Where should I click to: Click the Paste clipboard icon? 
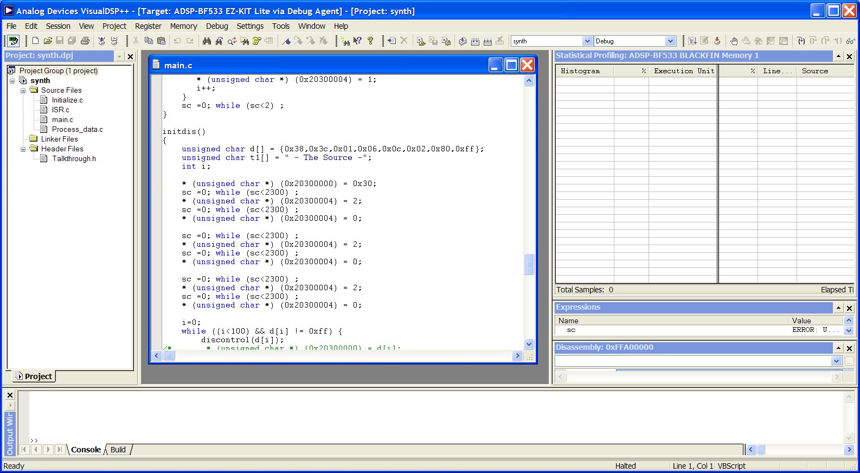(x=161, y=41)
